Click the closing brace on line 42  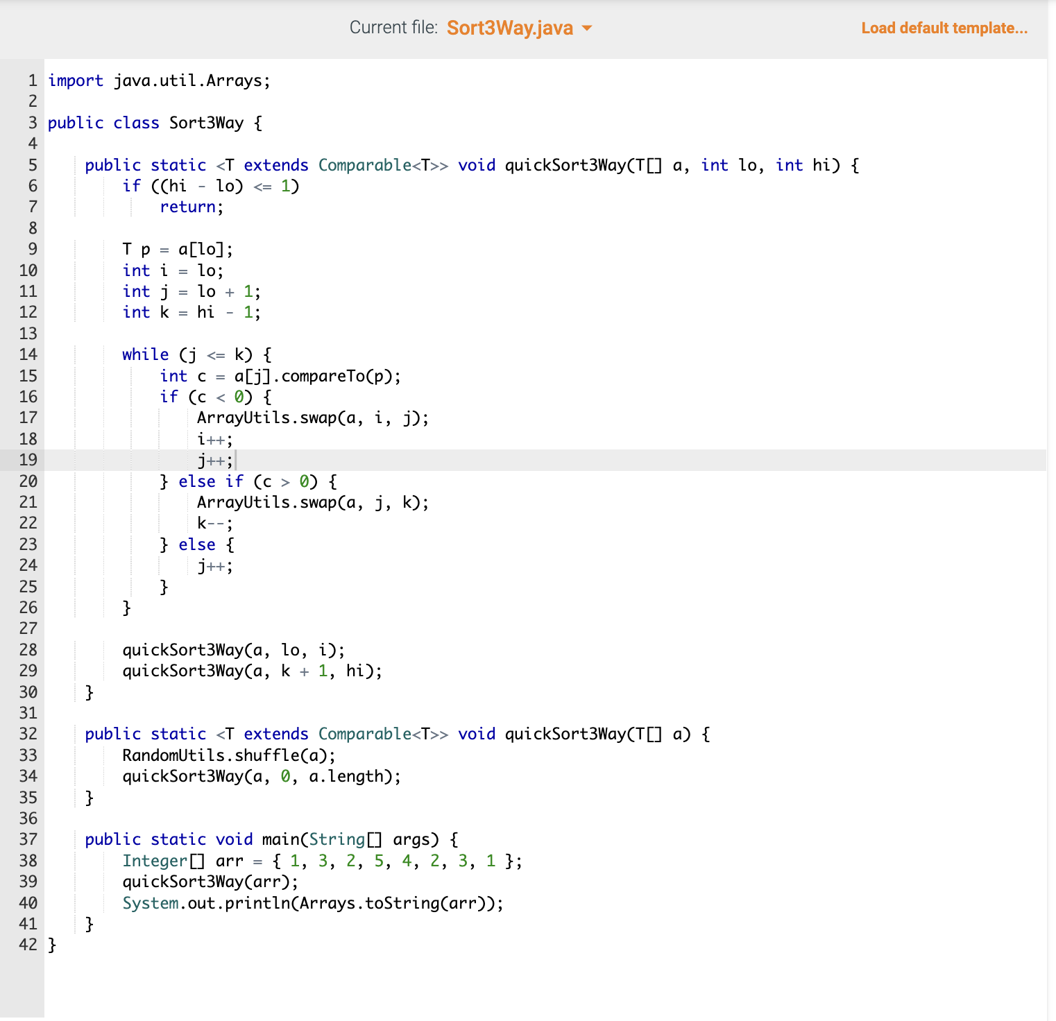[x=51, y=944]
